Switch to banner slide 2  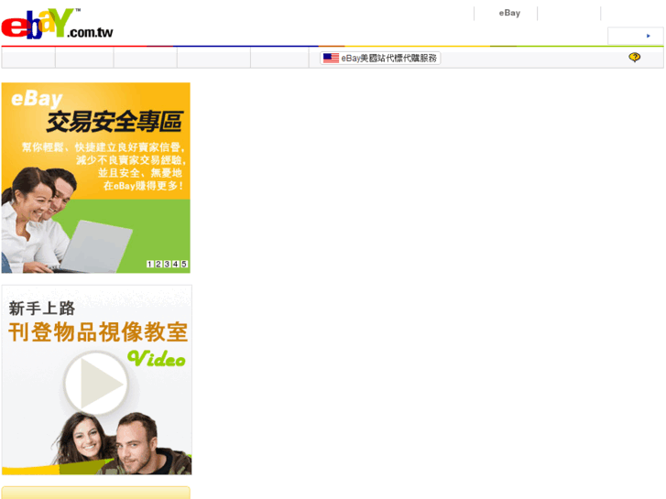(158, 265)
